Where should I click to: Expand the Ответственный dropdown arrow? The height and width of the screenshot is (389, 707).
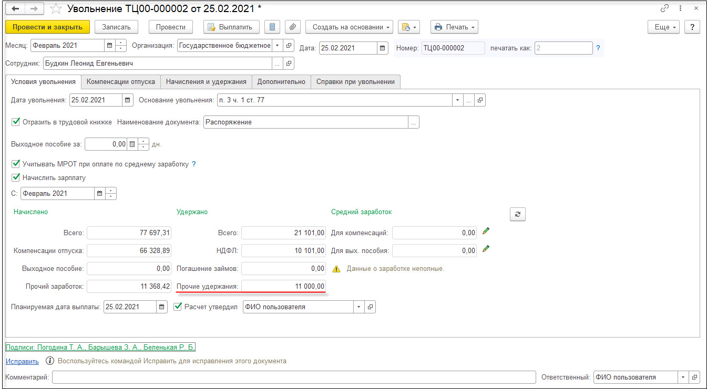point(683,377)
